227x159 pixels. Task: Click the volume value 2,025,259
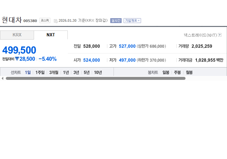pyautogui.click(x=202, y=46)
